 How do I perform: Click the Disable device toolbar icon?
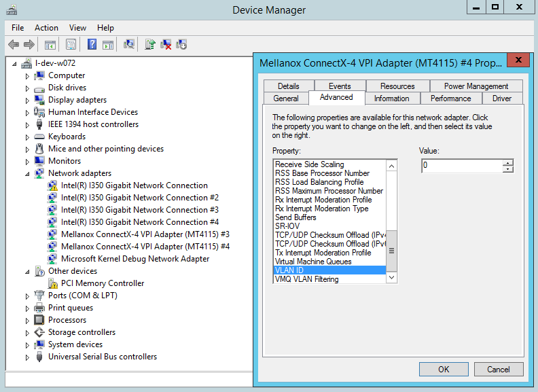click(181, 44)
